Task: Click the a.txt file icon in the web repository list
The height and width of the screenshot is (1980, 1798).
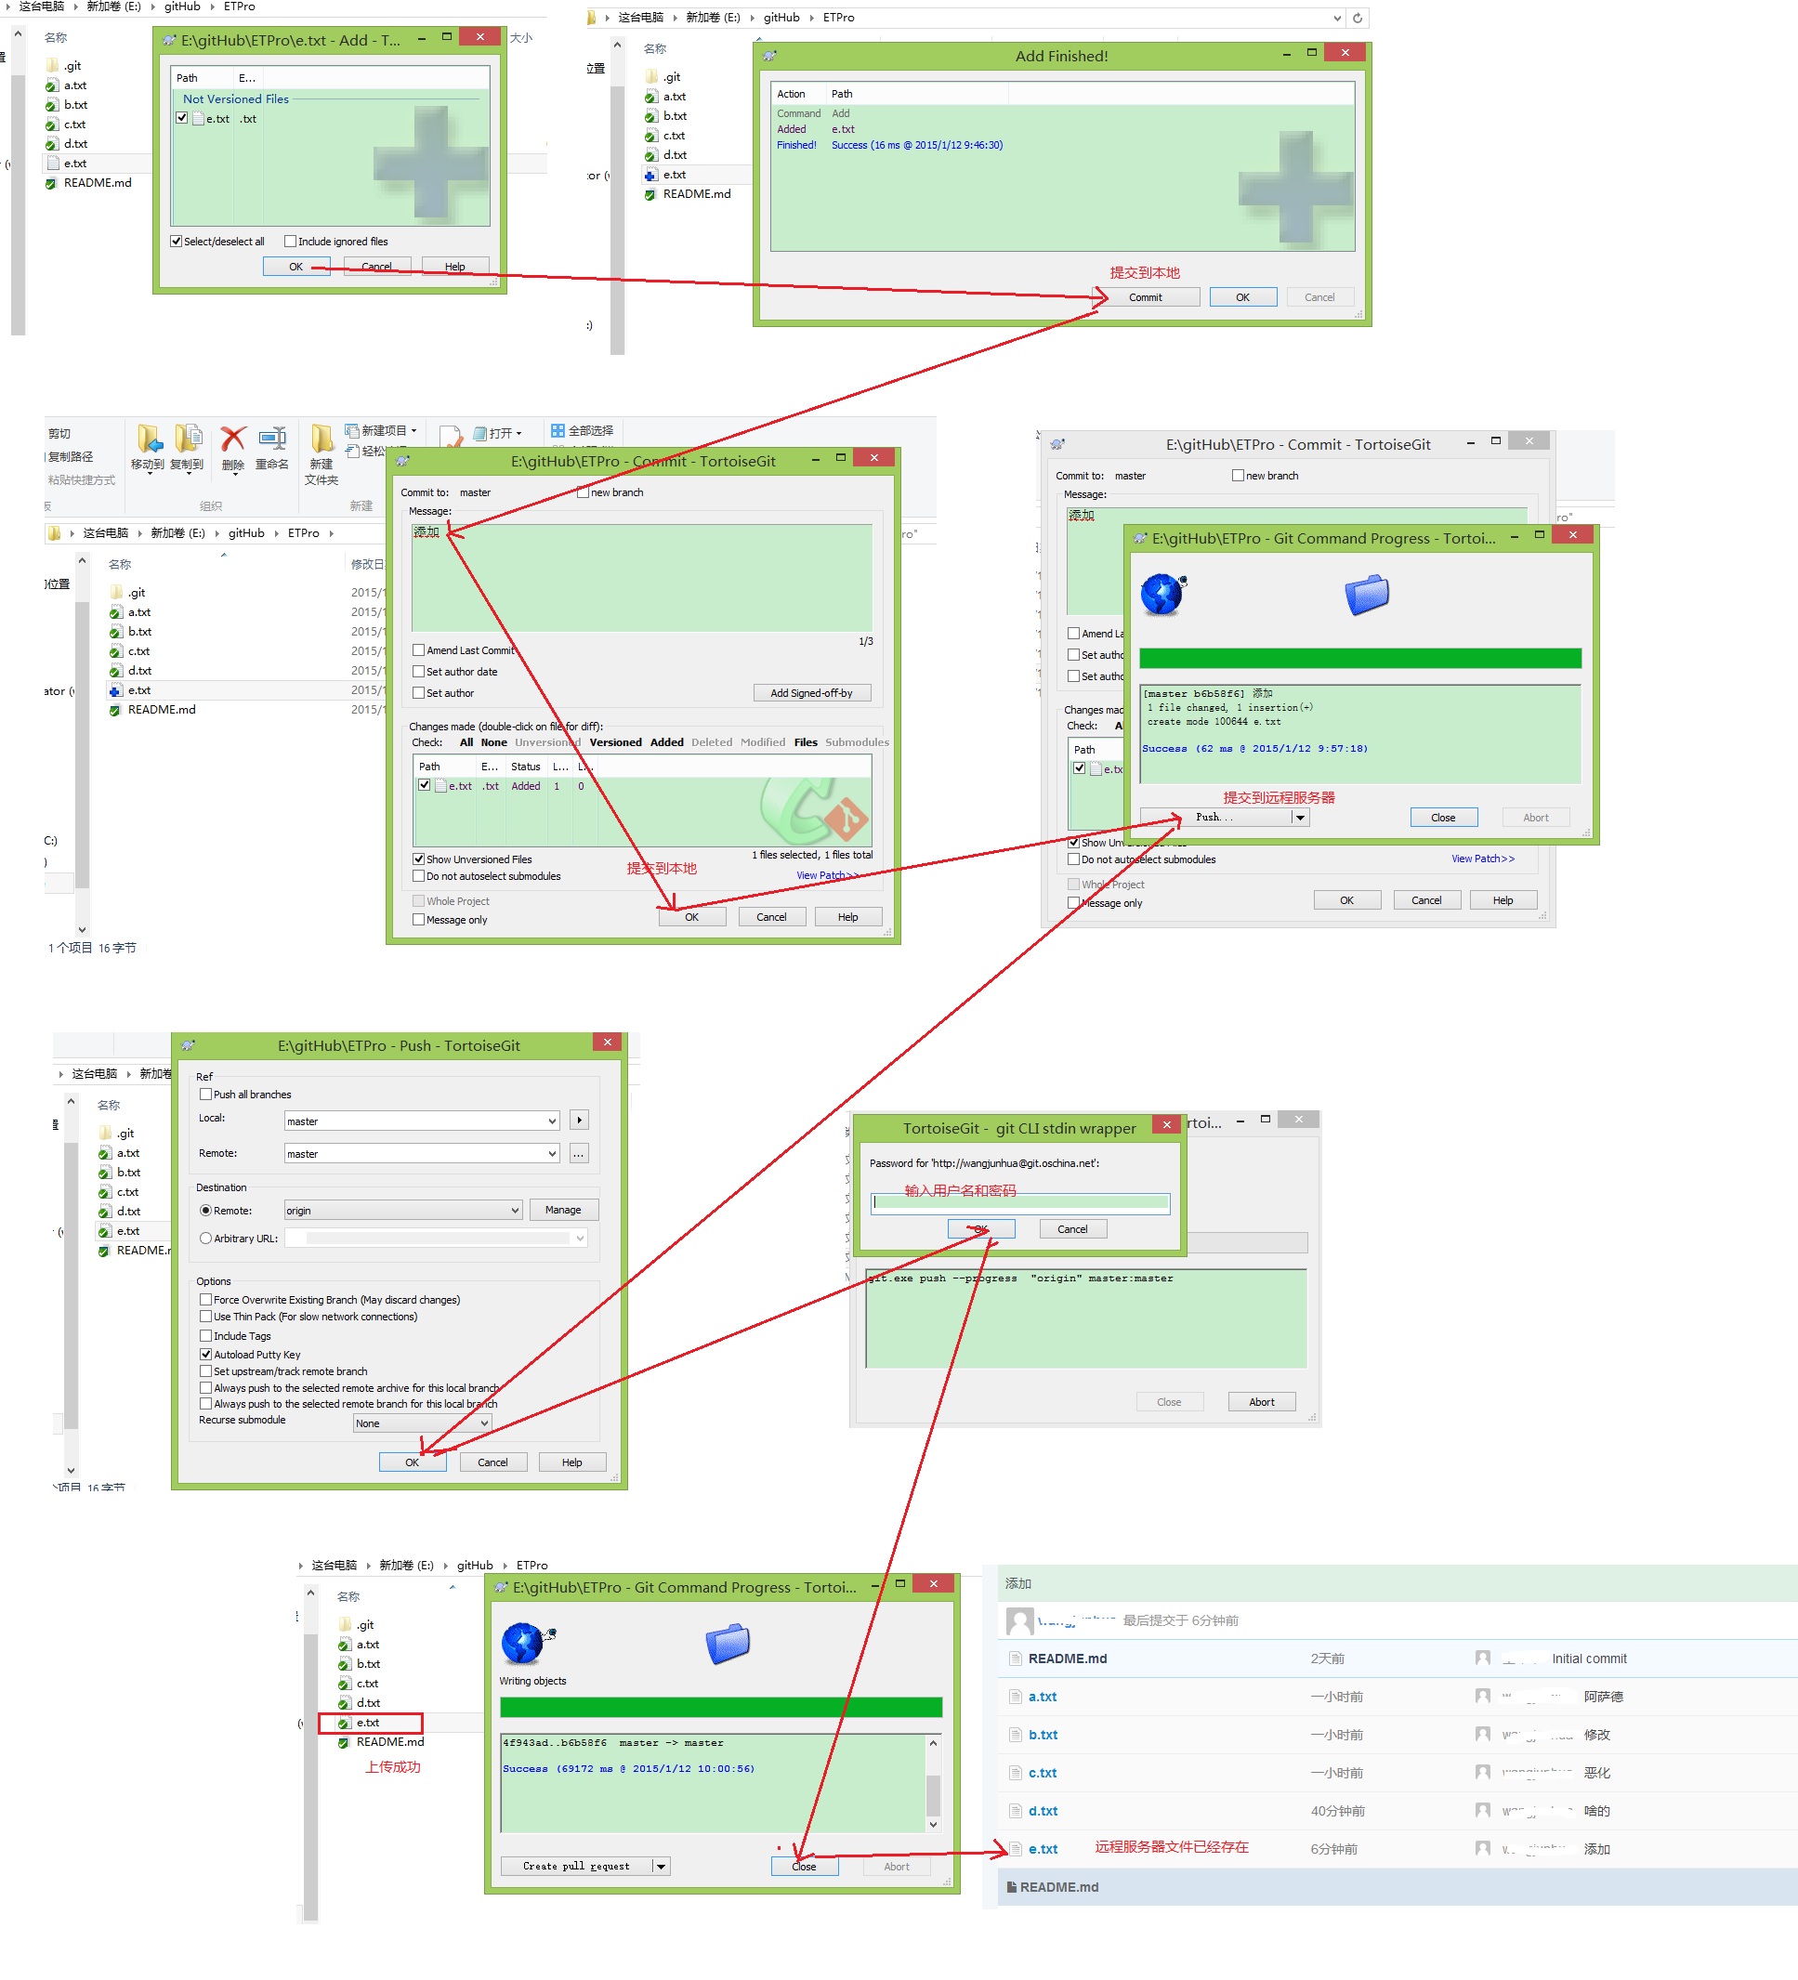Action: tap(1016, 1697)
